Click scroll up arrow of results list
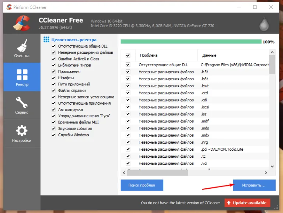The width and height of the screenshot is (283, 213). click(272, 52)
